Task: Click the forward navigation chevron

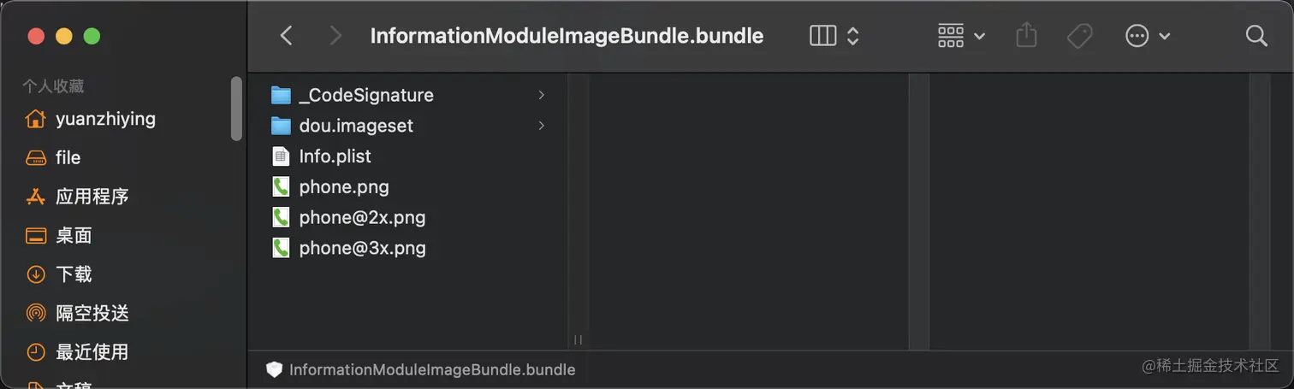Action: 335,36
